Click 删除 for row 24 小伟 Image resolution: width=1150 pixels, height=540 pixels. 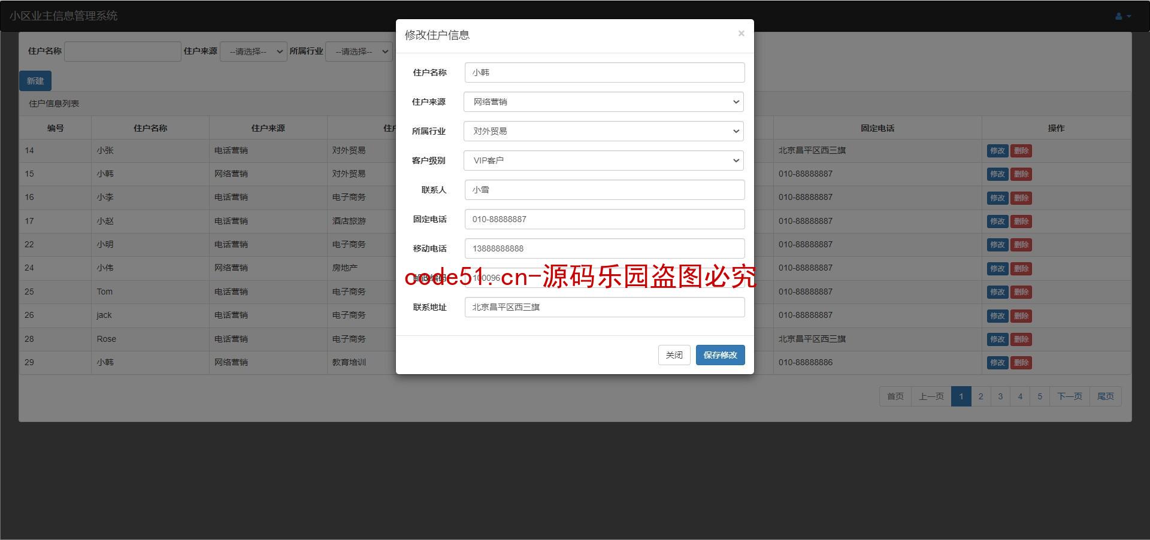coord(1021,268)
